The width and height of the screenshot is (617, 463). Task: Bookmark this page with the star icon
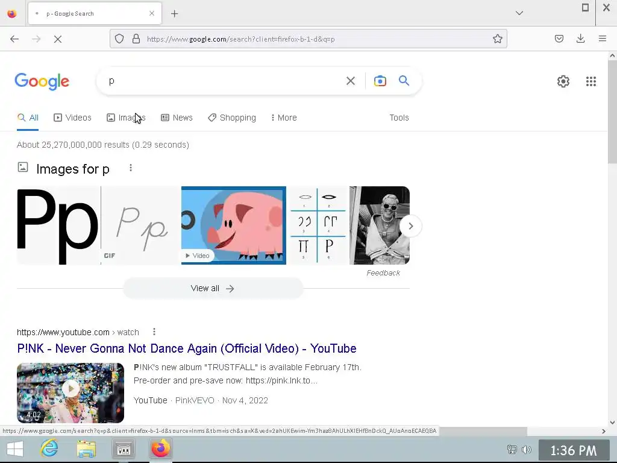[497, 39]
